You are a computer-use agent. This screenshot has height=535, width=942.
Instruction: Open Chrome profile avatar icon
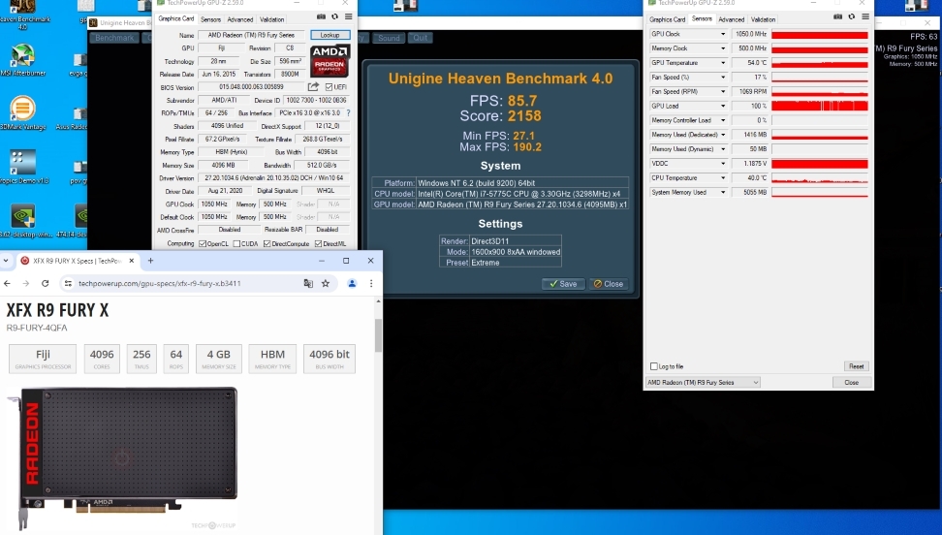click(x=352, y=283)
